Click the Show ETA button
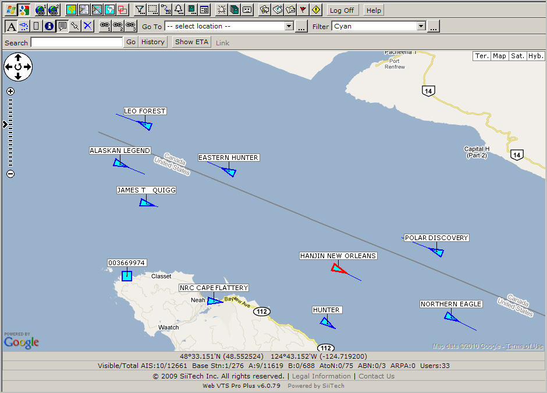 pyautogui.click(x=191, y=42)
